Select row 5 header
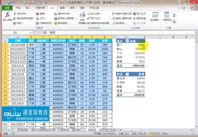The width and height of the screenshot is (198, 137). [x=5, y=57]
